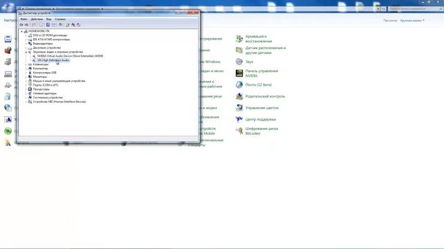Image resolution: width=444 pixels, height=249 pixels.
Task: Open the Панель управления NVIDIA icon
Action: [239, 73]
